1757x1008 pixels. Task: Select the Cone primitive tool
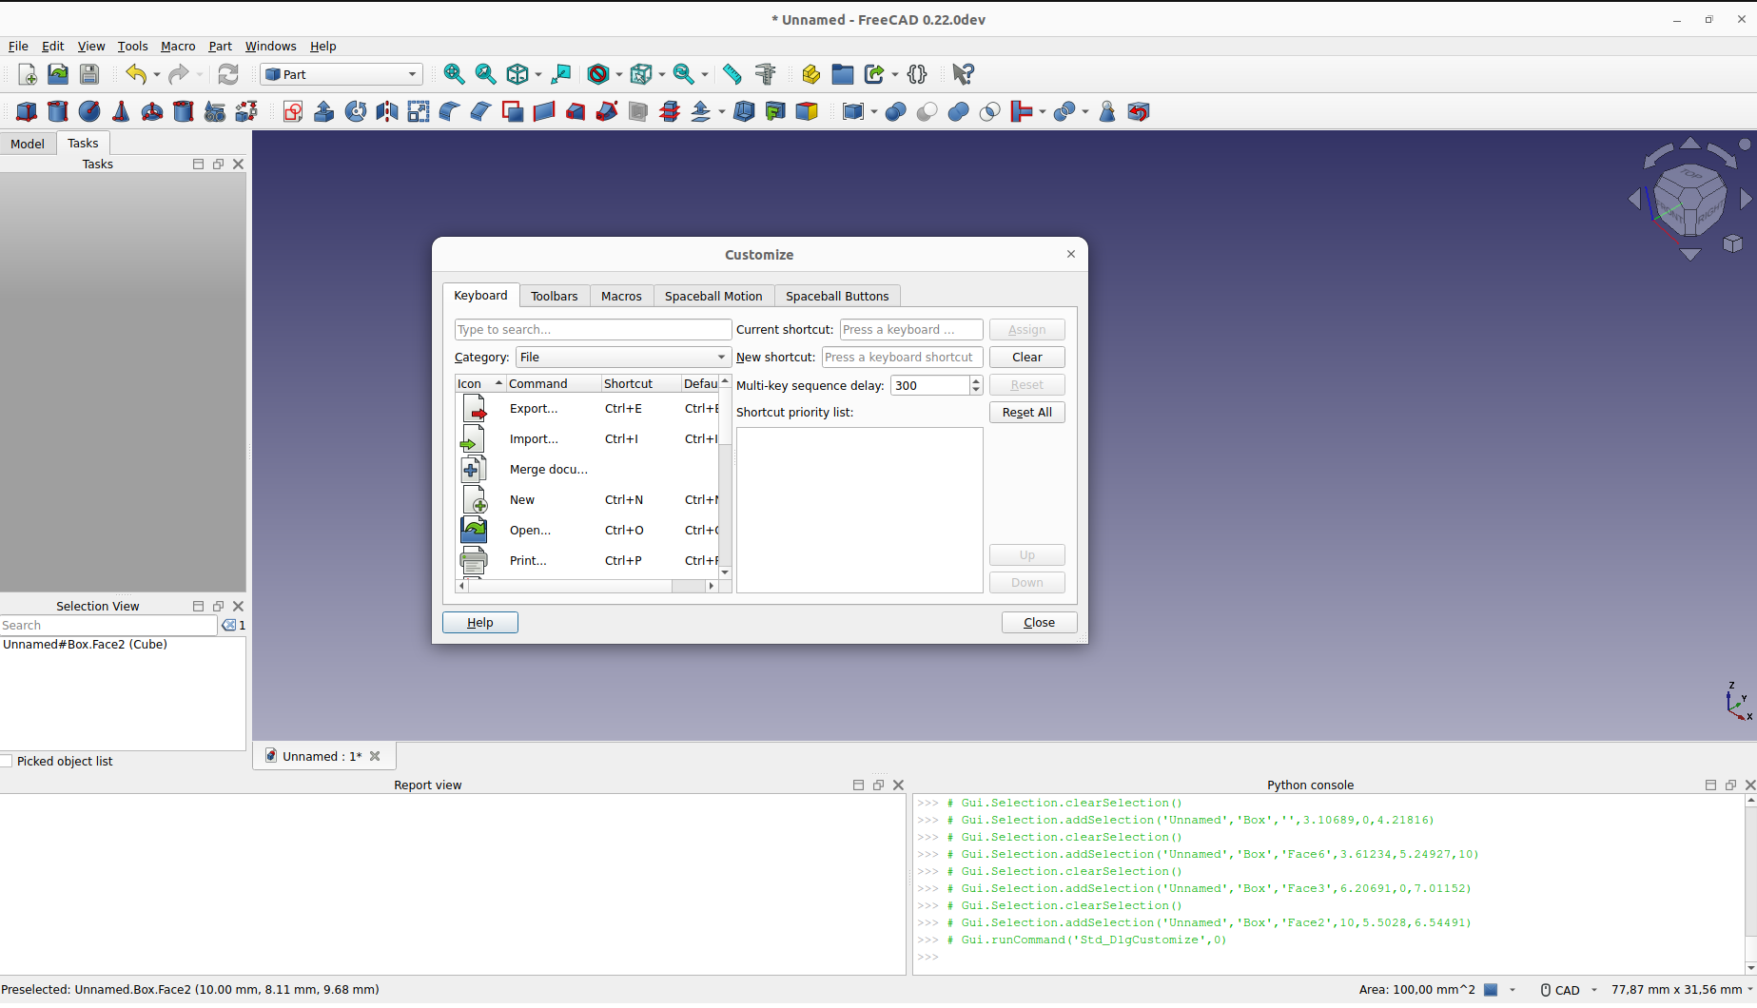coord(121,112)
